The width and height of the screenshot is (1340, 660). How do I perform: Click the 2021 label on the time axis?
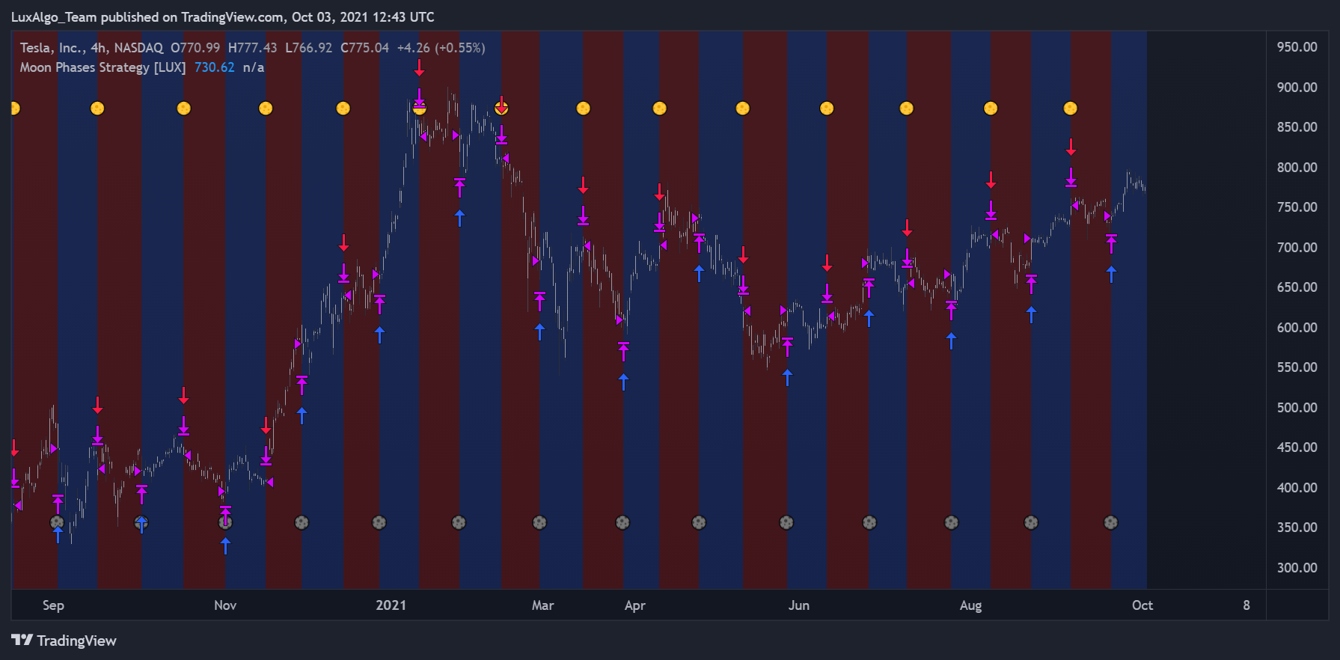(x=391, y=605)
